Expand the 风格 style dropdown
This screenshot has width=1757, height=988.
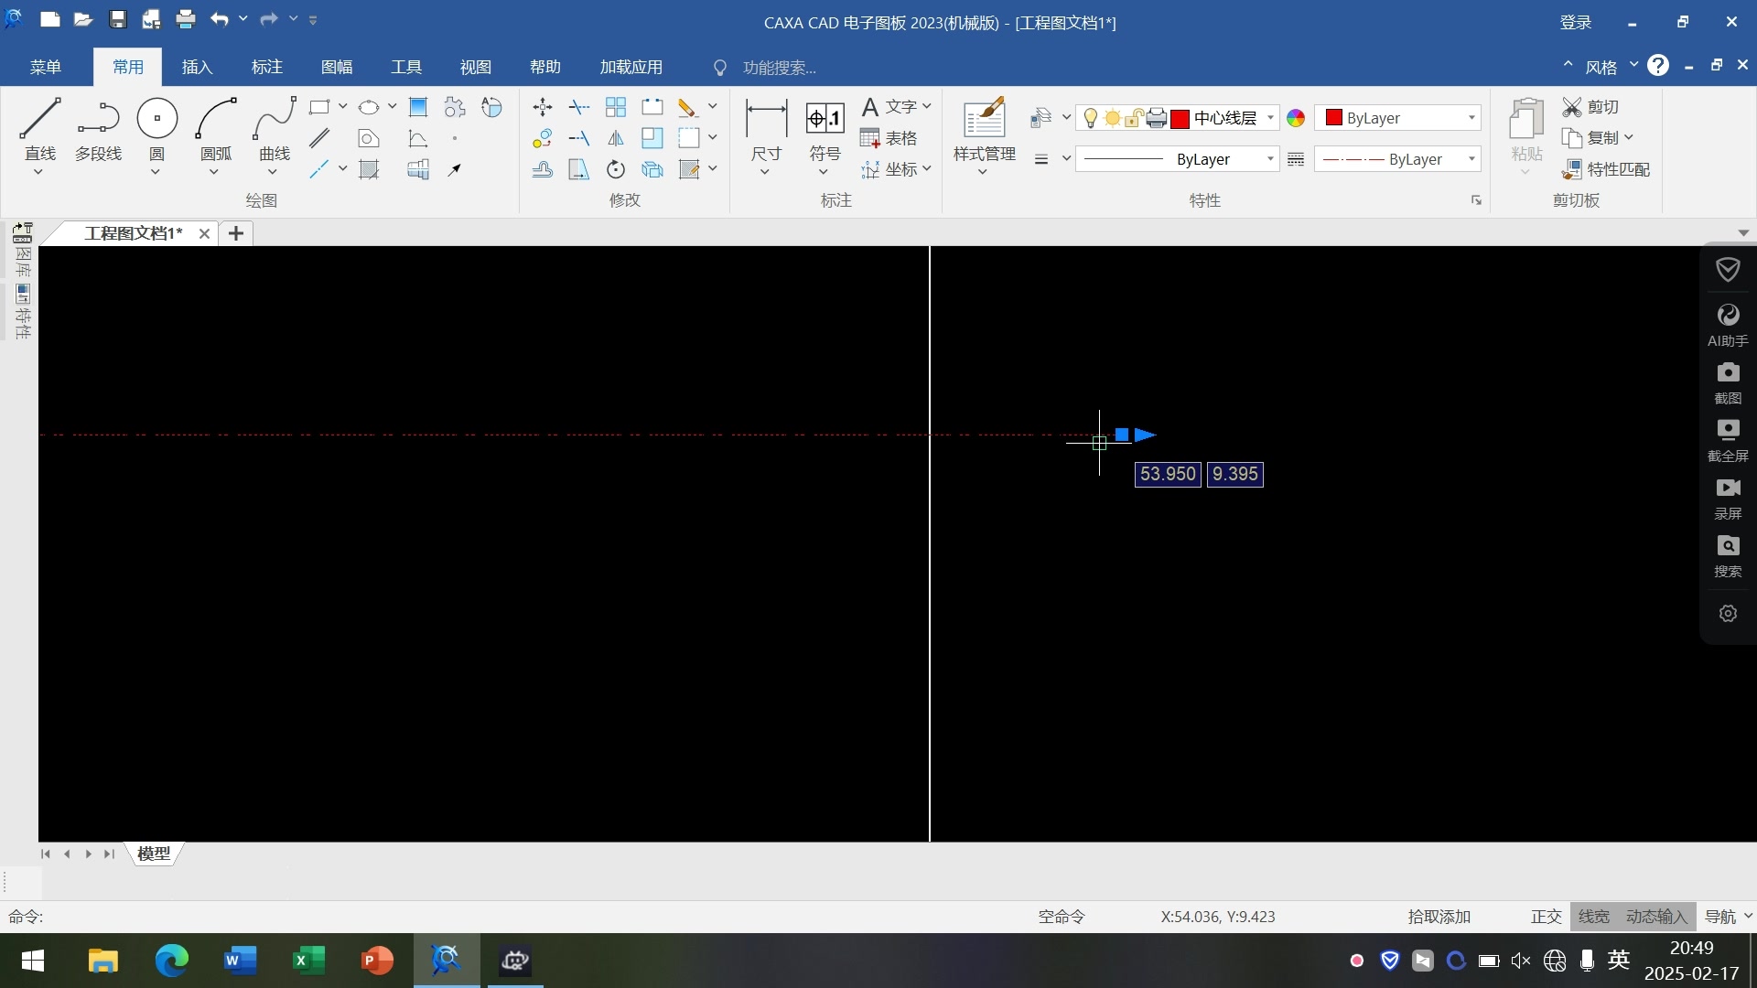(1633, 66)
